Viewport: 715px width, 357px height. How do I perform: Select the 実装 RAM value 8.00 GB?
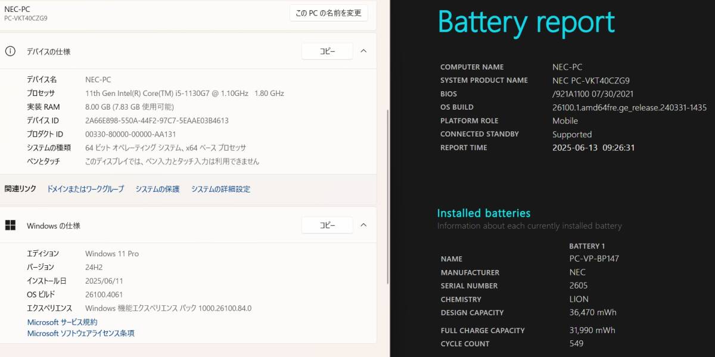click(x=129, y=107)
